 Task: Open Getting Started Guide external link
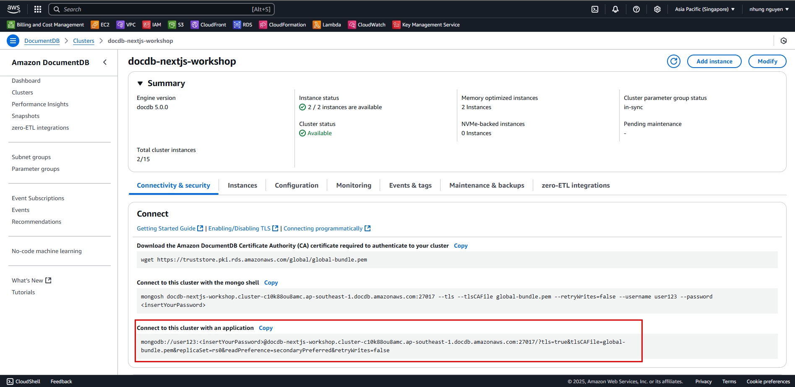click(170, 228)
